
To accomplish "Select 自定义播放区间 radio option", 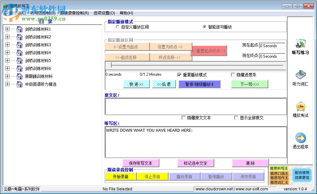I will coord(118,27).
